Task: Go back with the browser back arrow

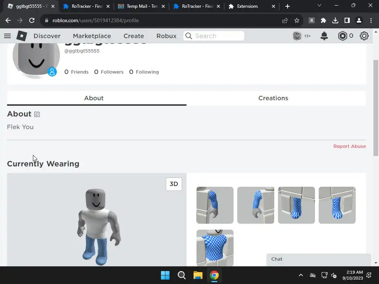Action: 8,21
